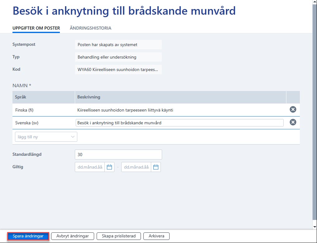317x243 pixels.
Task: Click the 'Standardlängd' label
Action: point(27,154)
